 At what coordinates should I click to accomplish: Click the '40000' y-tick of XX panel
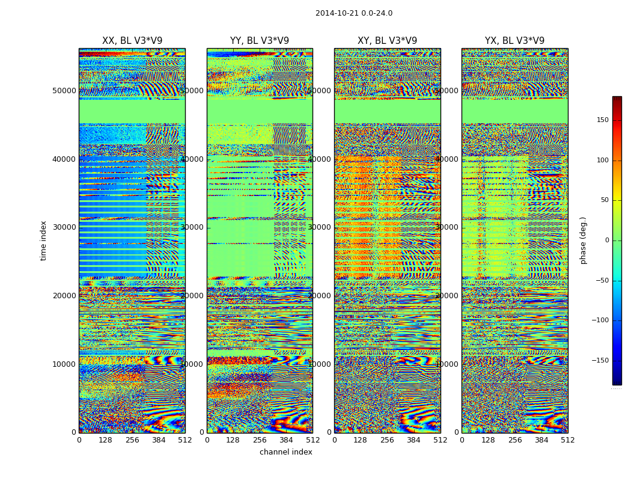point(64,159)
